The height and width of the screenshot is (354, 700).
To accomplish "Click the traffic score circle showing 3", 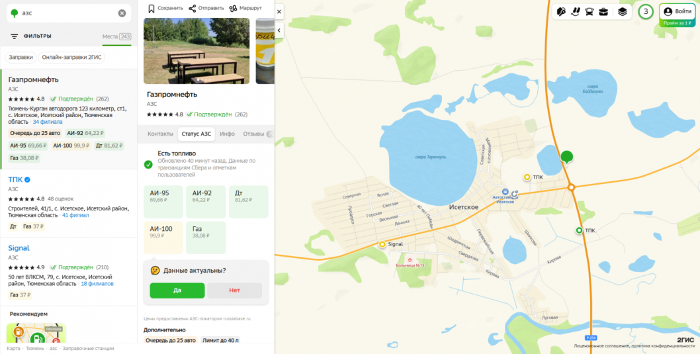I will tap(646, 12).
